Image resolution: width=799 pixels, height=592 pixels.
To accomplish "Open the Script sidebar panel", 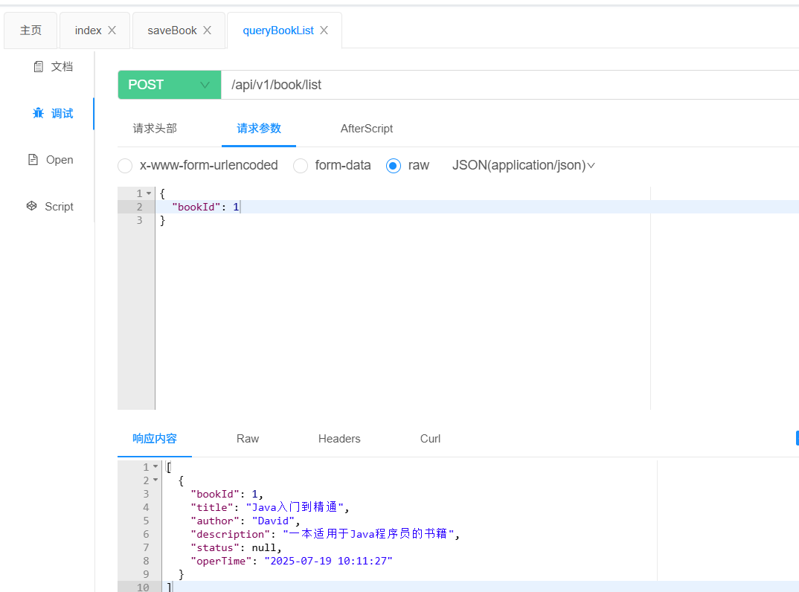I will pyautogui.click(x=50, y=206).
